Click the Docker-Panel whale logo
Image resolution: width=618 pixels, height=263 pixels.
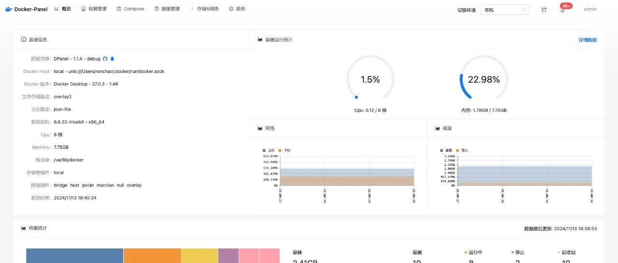[8, 9]
